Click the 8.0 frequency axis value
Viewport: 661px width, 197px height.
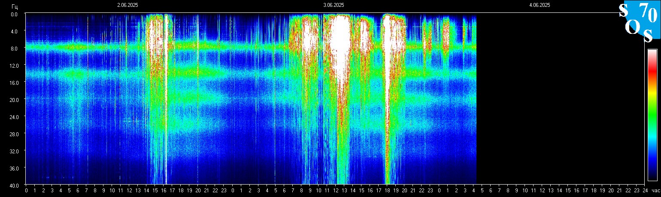pyautogui.click(x=14, y=48)
